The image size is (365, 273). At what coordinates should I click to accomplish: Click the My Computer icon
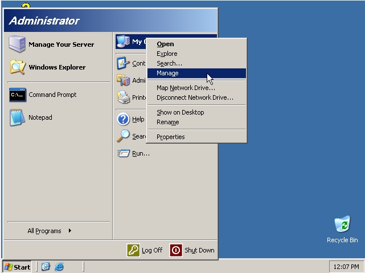point(123,42)
